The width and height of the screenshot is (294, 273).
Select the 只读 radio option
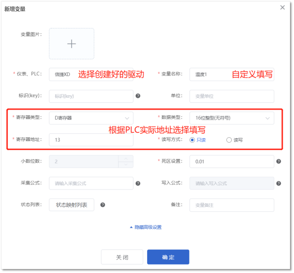point(198,140)
